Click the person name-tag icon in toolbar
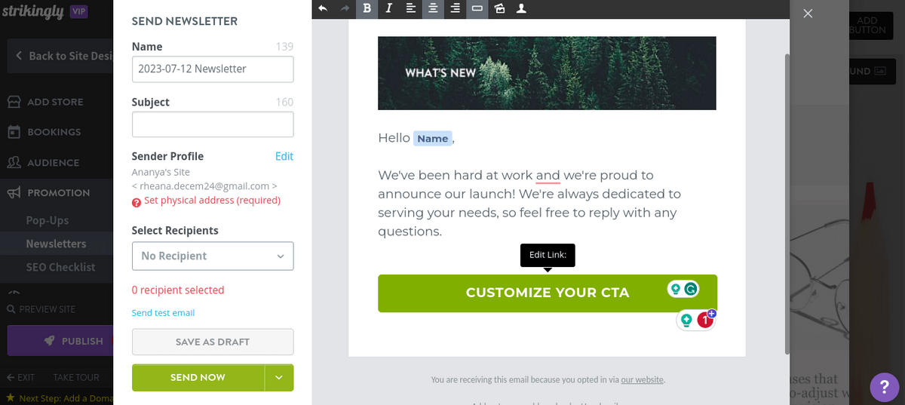This screenshot has width=905, height=405. click(521, 8)
